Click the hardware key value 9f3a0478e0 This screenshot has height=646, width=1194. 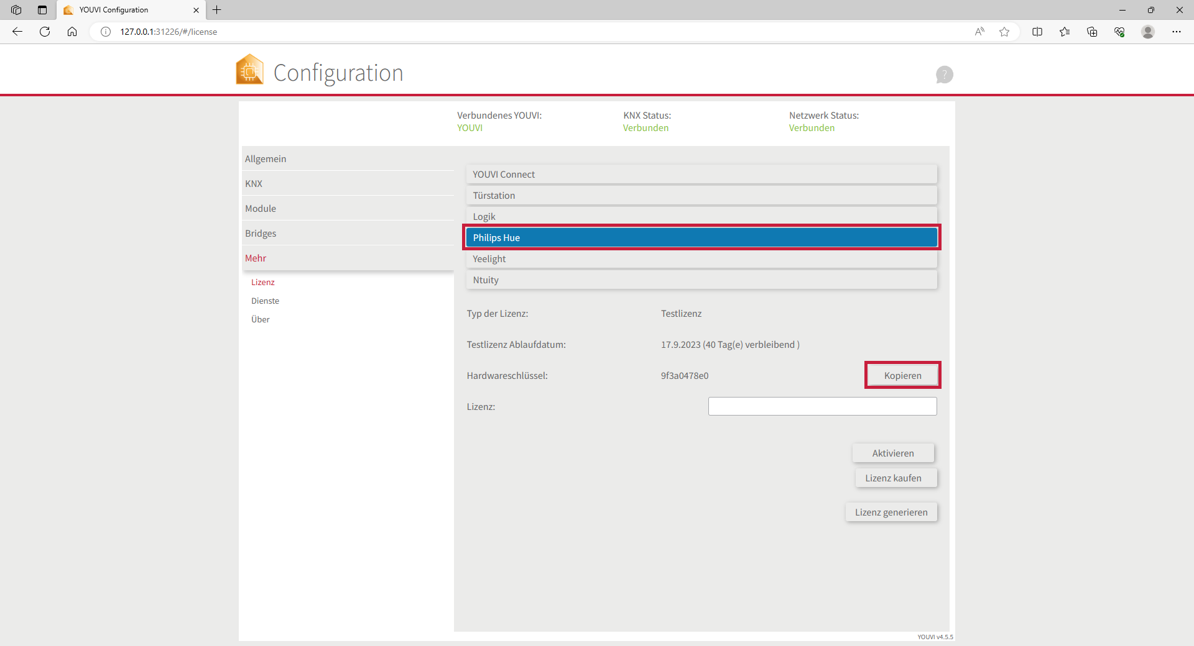pos(685,376)
